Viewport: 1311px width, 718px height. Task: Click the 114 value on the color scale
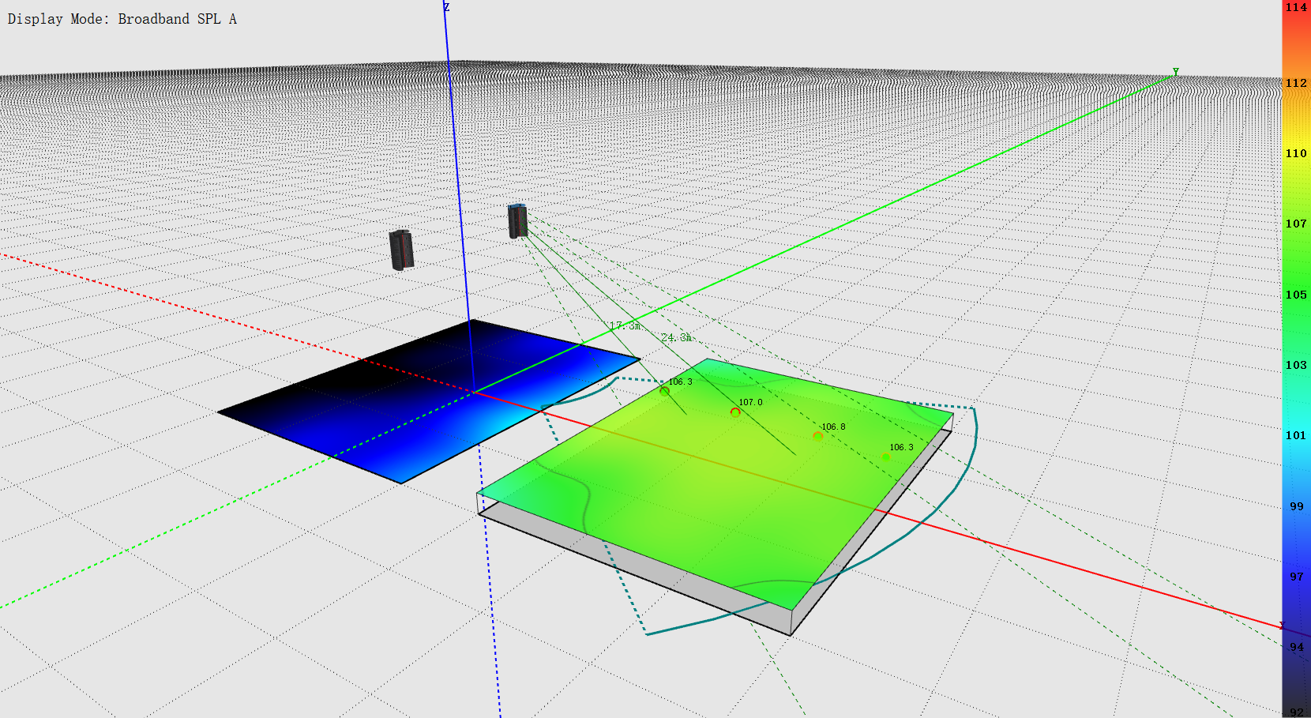pyautogui.click(x=1296, y=7)
